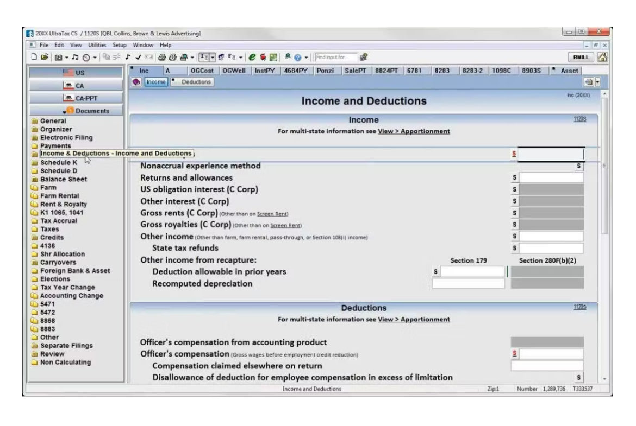Click the single music note toolbar icon
636x426 pixels.
tap(127, 57)
